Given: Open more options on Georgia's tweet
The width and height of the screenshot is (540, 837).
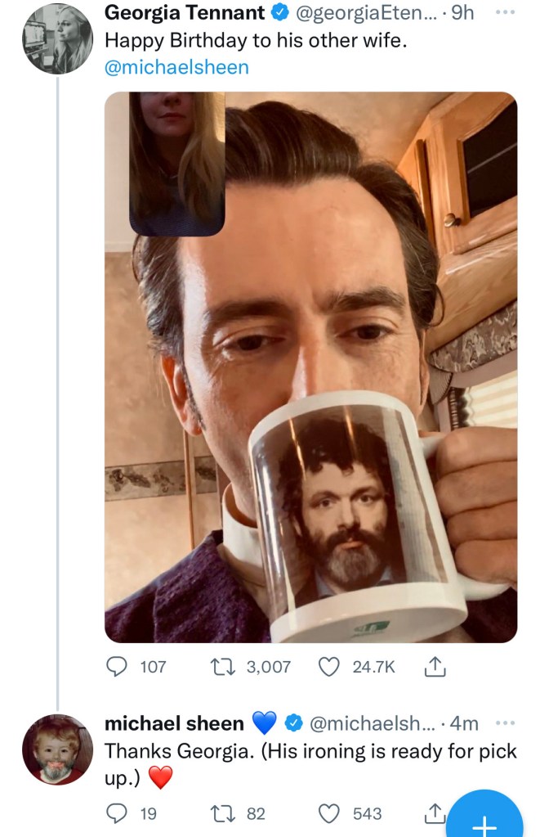Looking at the screenshot, I should 507,13.
